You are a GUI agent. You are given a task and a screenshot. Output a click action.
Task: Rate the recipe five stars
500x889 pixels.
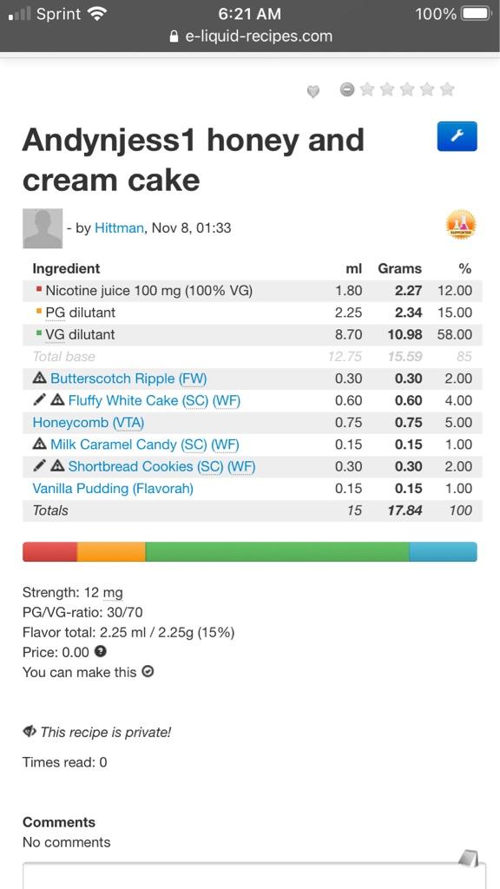(447, 89)
